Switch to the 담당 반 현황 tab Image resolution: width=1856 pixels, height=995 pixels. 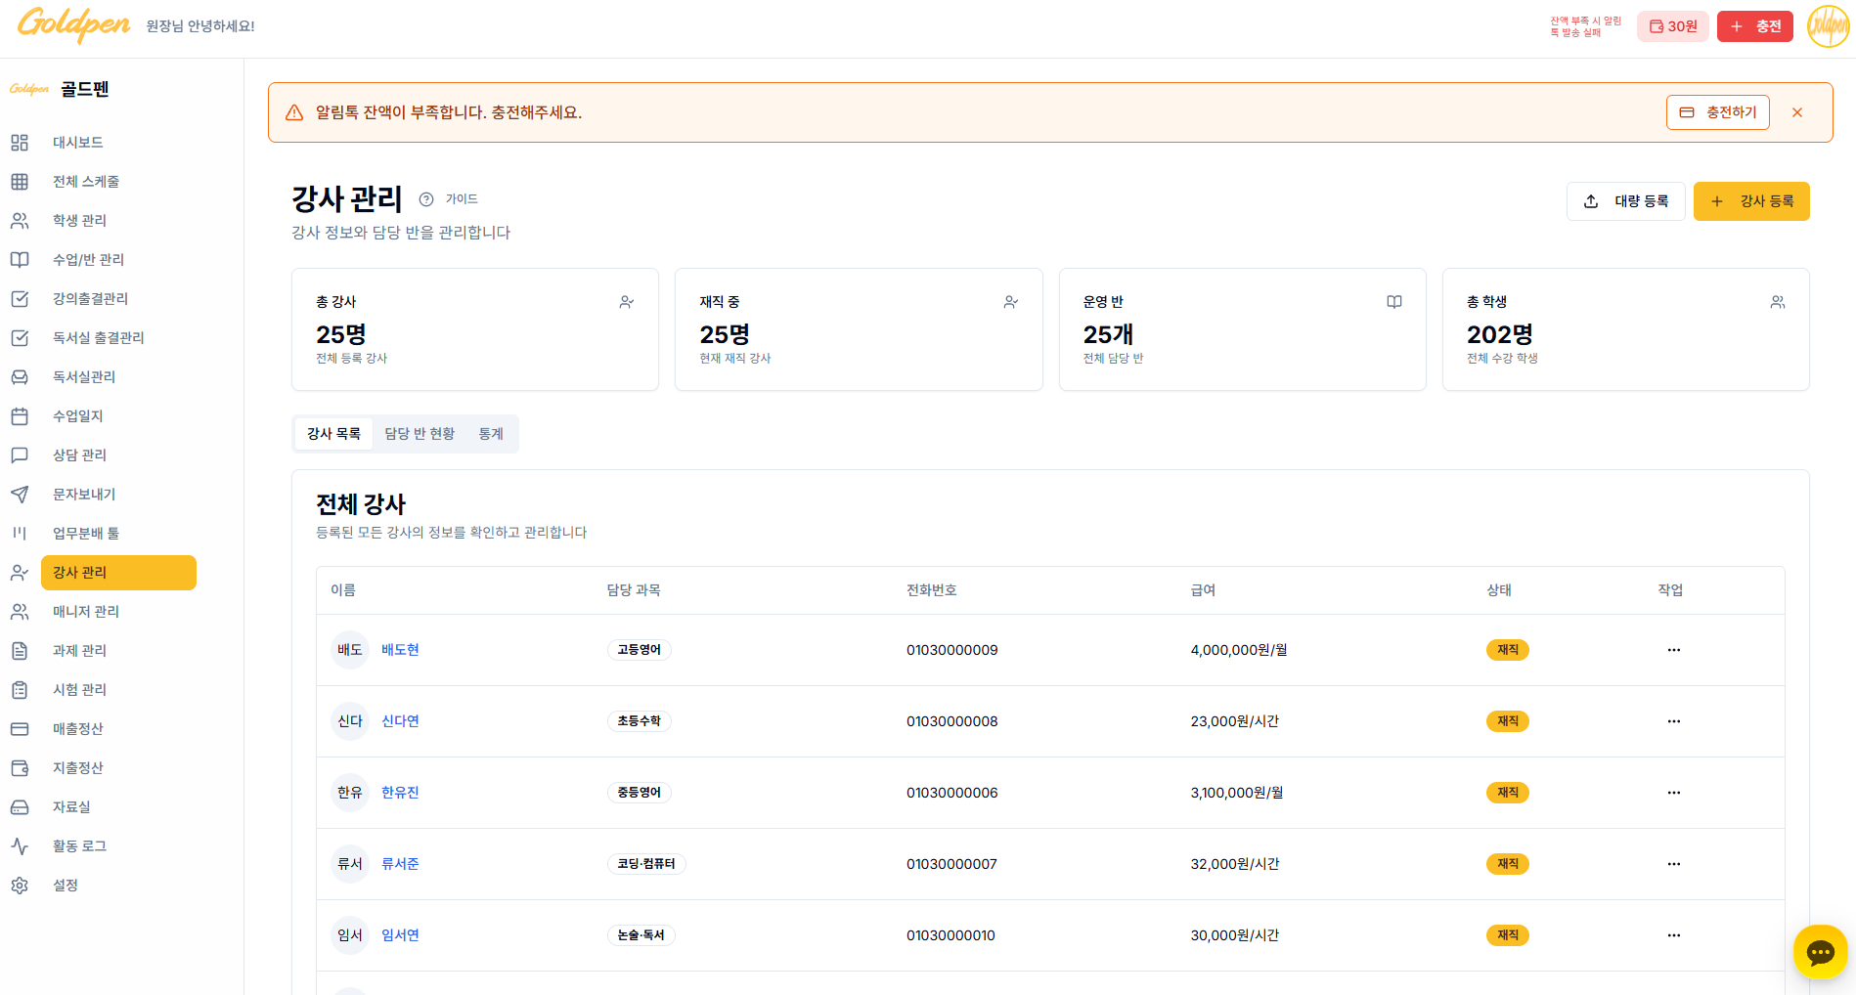pos(420,434)
